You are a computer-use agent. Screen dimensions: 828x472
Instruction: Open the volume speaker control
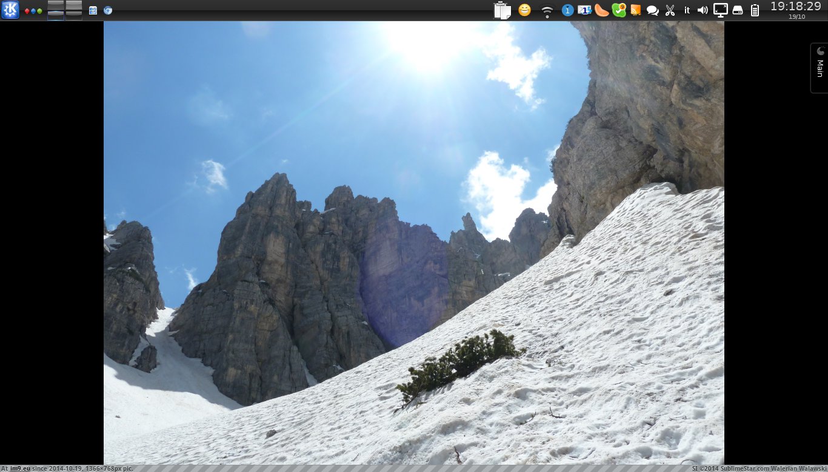(703, 10)
